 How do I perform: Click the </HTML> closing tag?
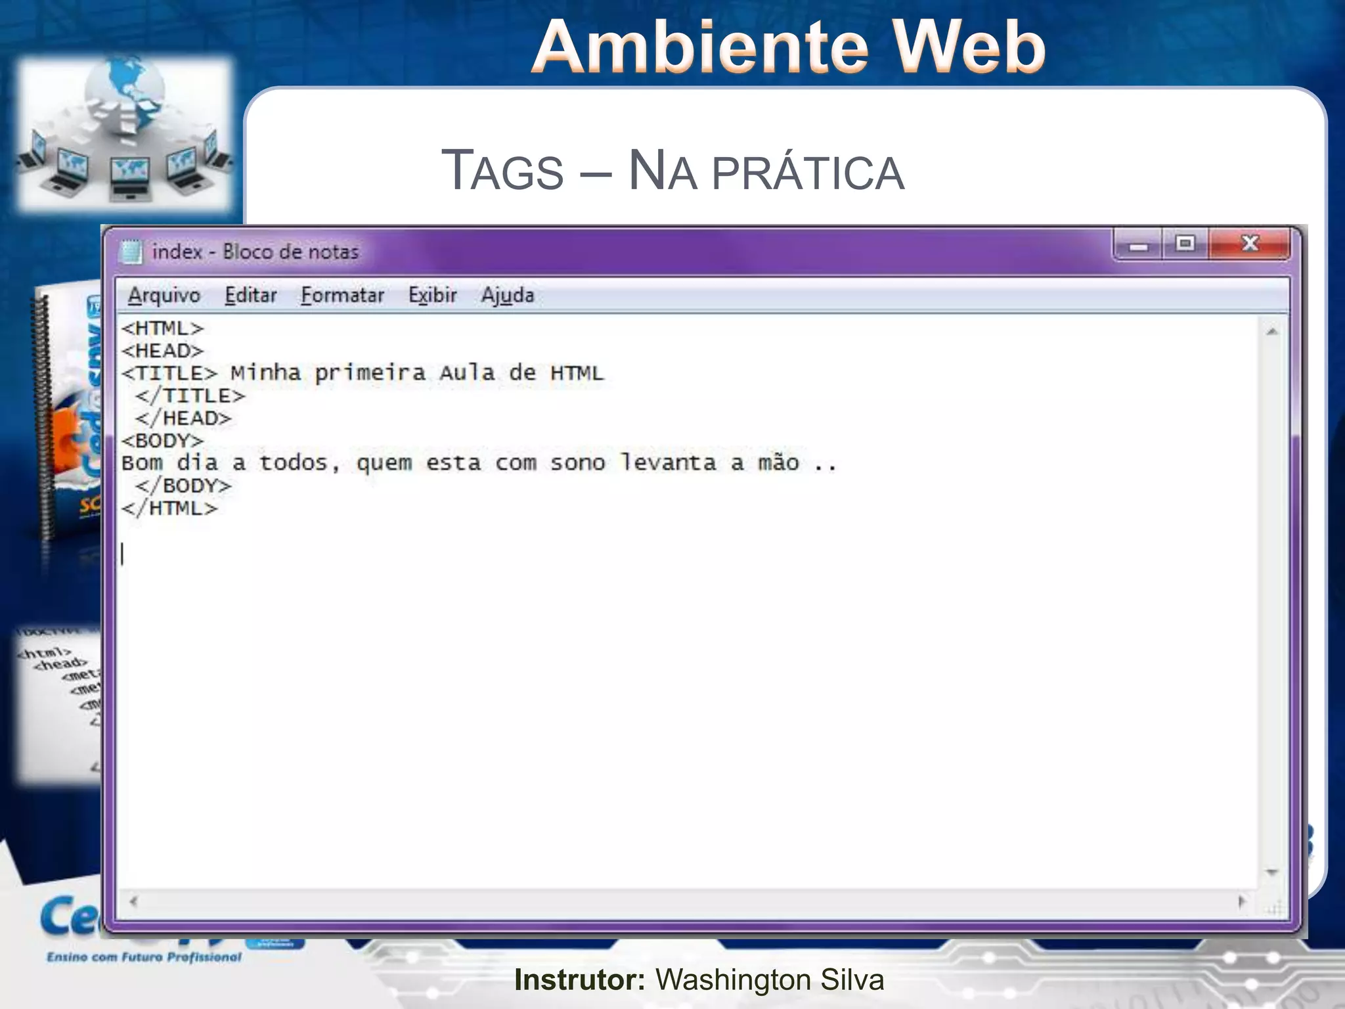pyautogui.click(x=169, y=508)
